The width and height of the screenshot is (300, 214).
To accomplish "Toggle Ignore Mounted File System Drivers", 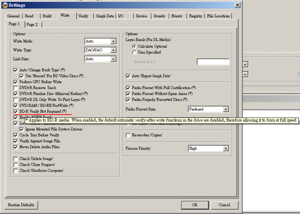I will click(x=22, y=129).
